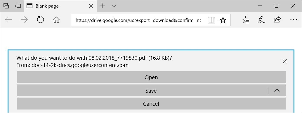
Task: Share this page icon
Action: tap(277, 20)
